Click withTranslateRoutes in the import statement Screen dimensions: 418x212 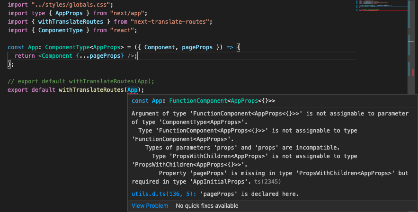click(x=71, y=22)
